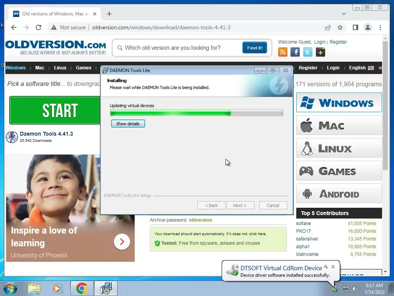The height and width of the screenshot is (296, 394).
Task: Click the Login link near Welcome Guest
Action: point(320,42)
